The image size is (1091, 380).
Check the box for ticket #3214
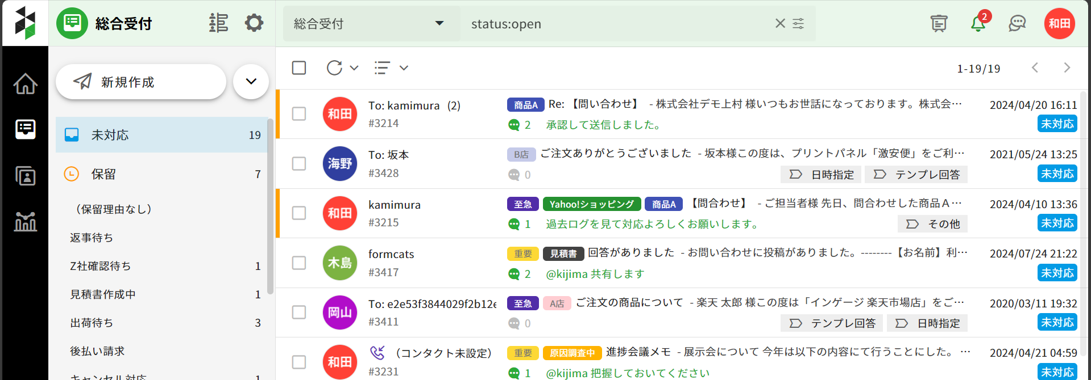point(299,114)
